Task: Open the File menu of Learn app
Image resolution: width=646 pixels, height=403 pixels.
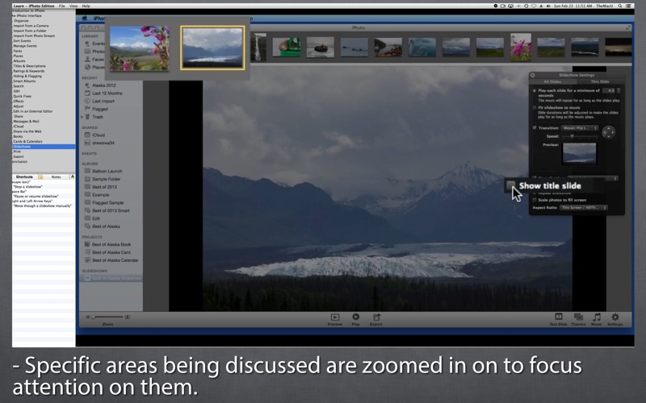Action: coord(62,6)
